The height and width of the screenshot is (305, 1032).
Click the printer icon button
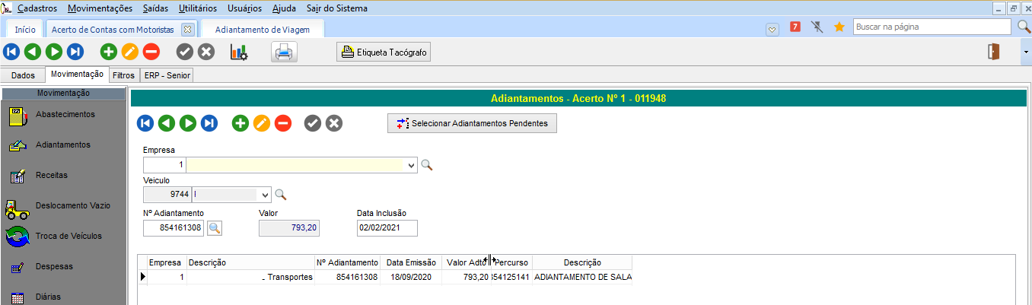[284, 52]
